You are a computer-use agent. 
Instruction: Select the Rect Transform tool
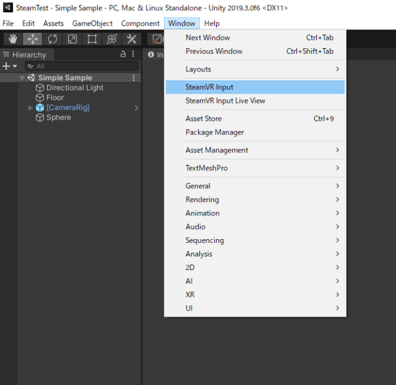coord(92,39)
